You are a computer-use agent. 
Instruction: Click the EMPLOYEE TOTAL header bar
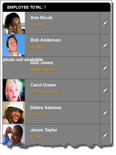point(57,7)
